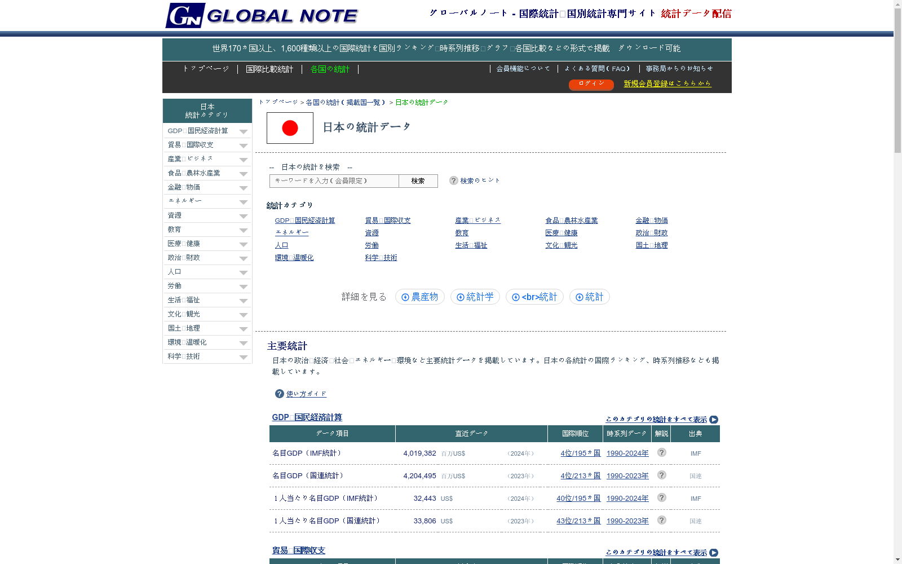Open 医療・健康 category link in main list
This screenshot has height=564, width=902.
click(x=561, y=233)
